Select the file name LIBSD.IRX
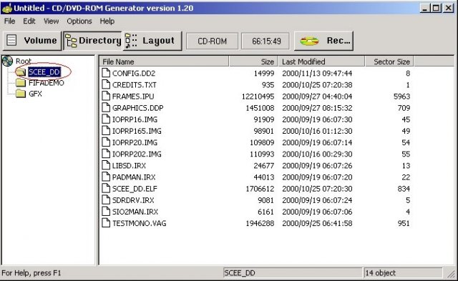 click(129, 165)
